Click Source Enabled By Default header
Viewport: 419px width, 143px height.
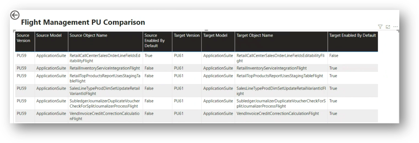tap(155, 40)
